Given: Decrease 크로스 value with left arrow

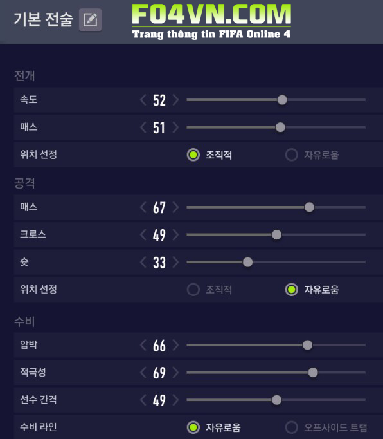Looking at the screenshot, I should click(x=143, y=235).
